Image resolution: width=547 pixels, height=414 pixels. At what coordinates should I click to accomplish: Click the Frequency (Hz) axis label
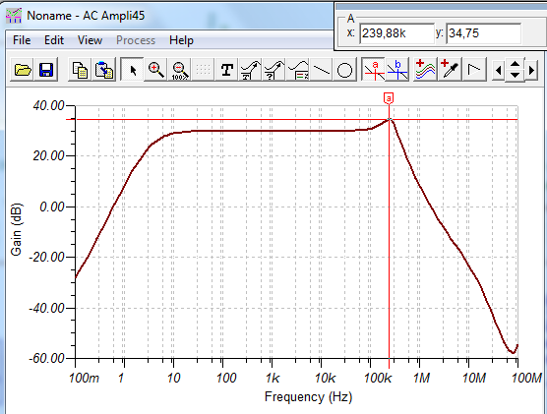(x=308, y=397)
